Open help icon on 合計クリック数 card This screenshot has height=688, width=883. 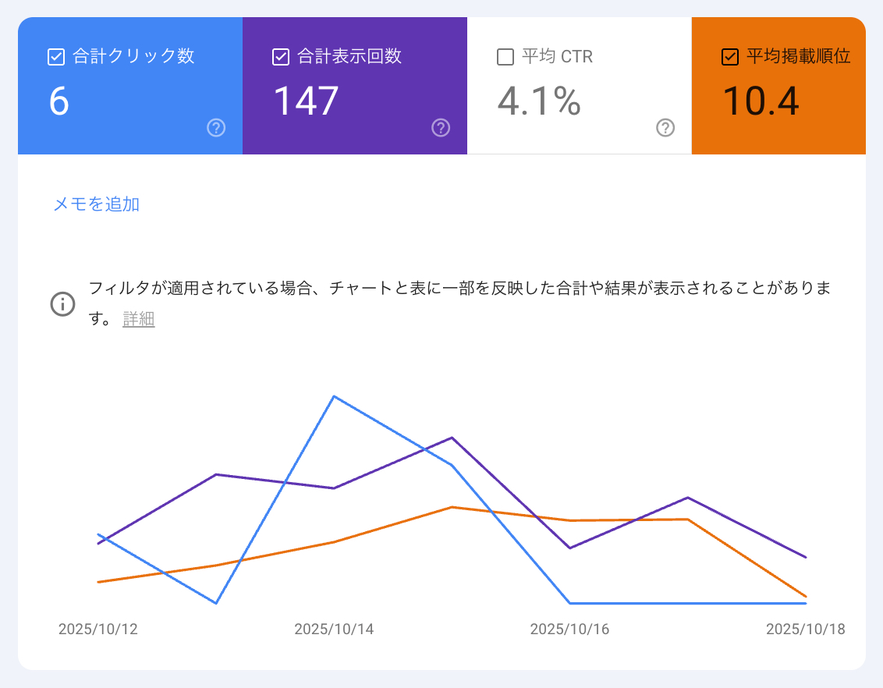pos(216,128)
